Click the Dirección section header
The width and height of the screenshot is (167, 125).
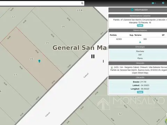click(138, 63)
